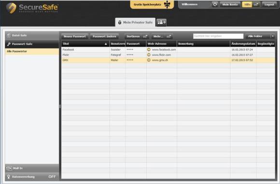Open the Mail-In section
The height and width of the screenshot is (184, 280).
pos(32,168)
